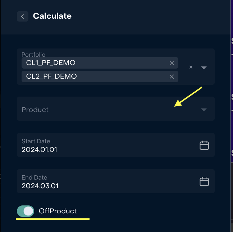Screen dimensions: 233x232
Task: Expand the Product dropdown arrow
Action: [x=204, y=110]
